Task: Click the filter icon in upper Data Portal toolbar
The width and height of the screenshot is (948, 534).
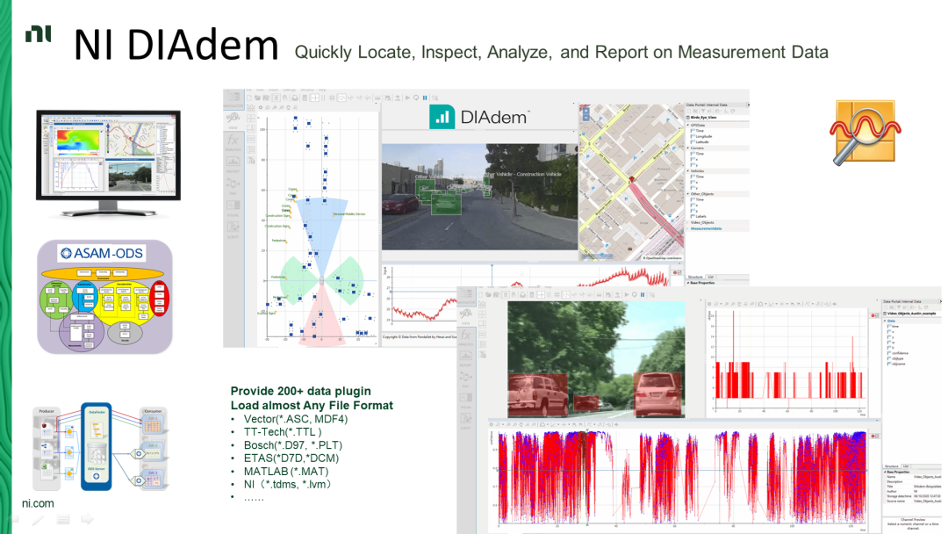Action: [x=703, y=111]
